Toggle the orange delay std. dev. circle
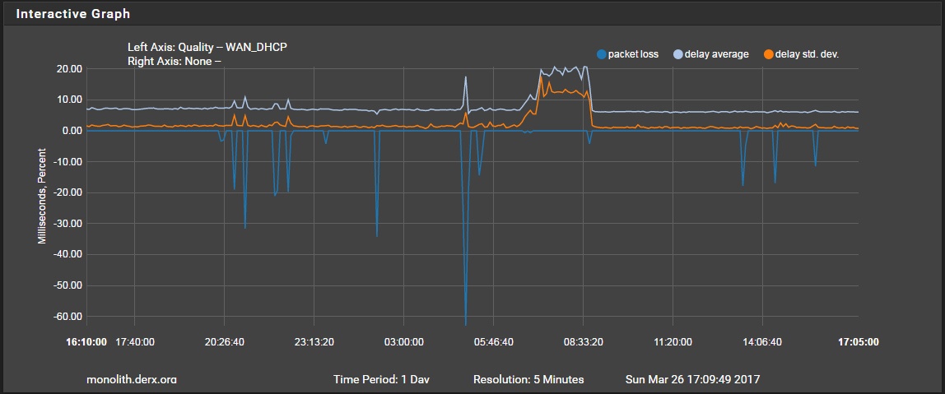The width and height of the screenshot is (945, 394). pos(768,54)
